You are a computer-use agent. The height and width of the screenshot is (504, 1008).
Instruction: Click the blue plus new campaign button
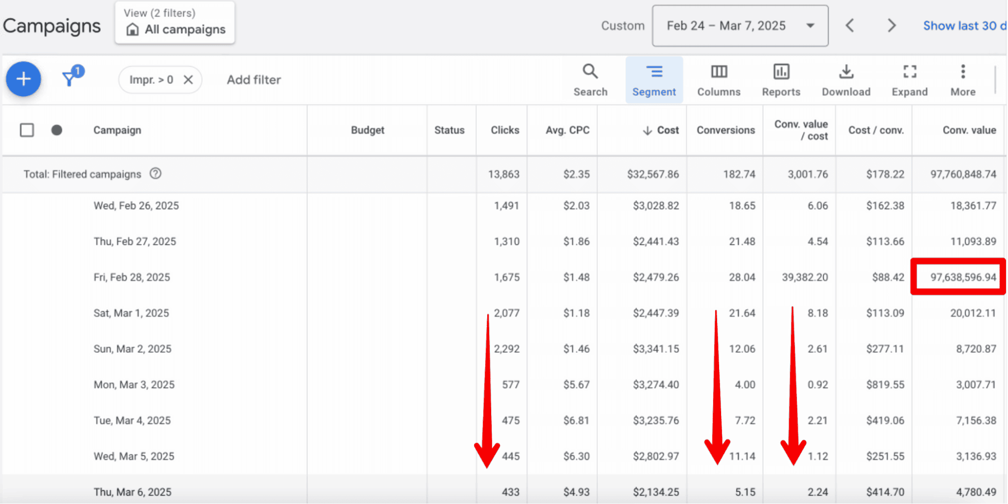click(x=23, y=79)
